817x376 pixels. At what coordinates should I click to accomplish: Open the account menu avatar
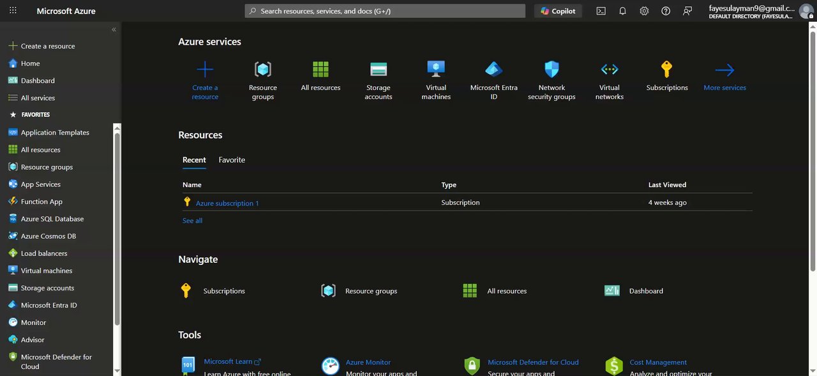[806, 11]
